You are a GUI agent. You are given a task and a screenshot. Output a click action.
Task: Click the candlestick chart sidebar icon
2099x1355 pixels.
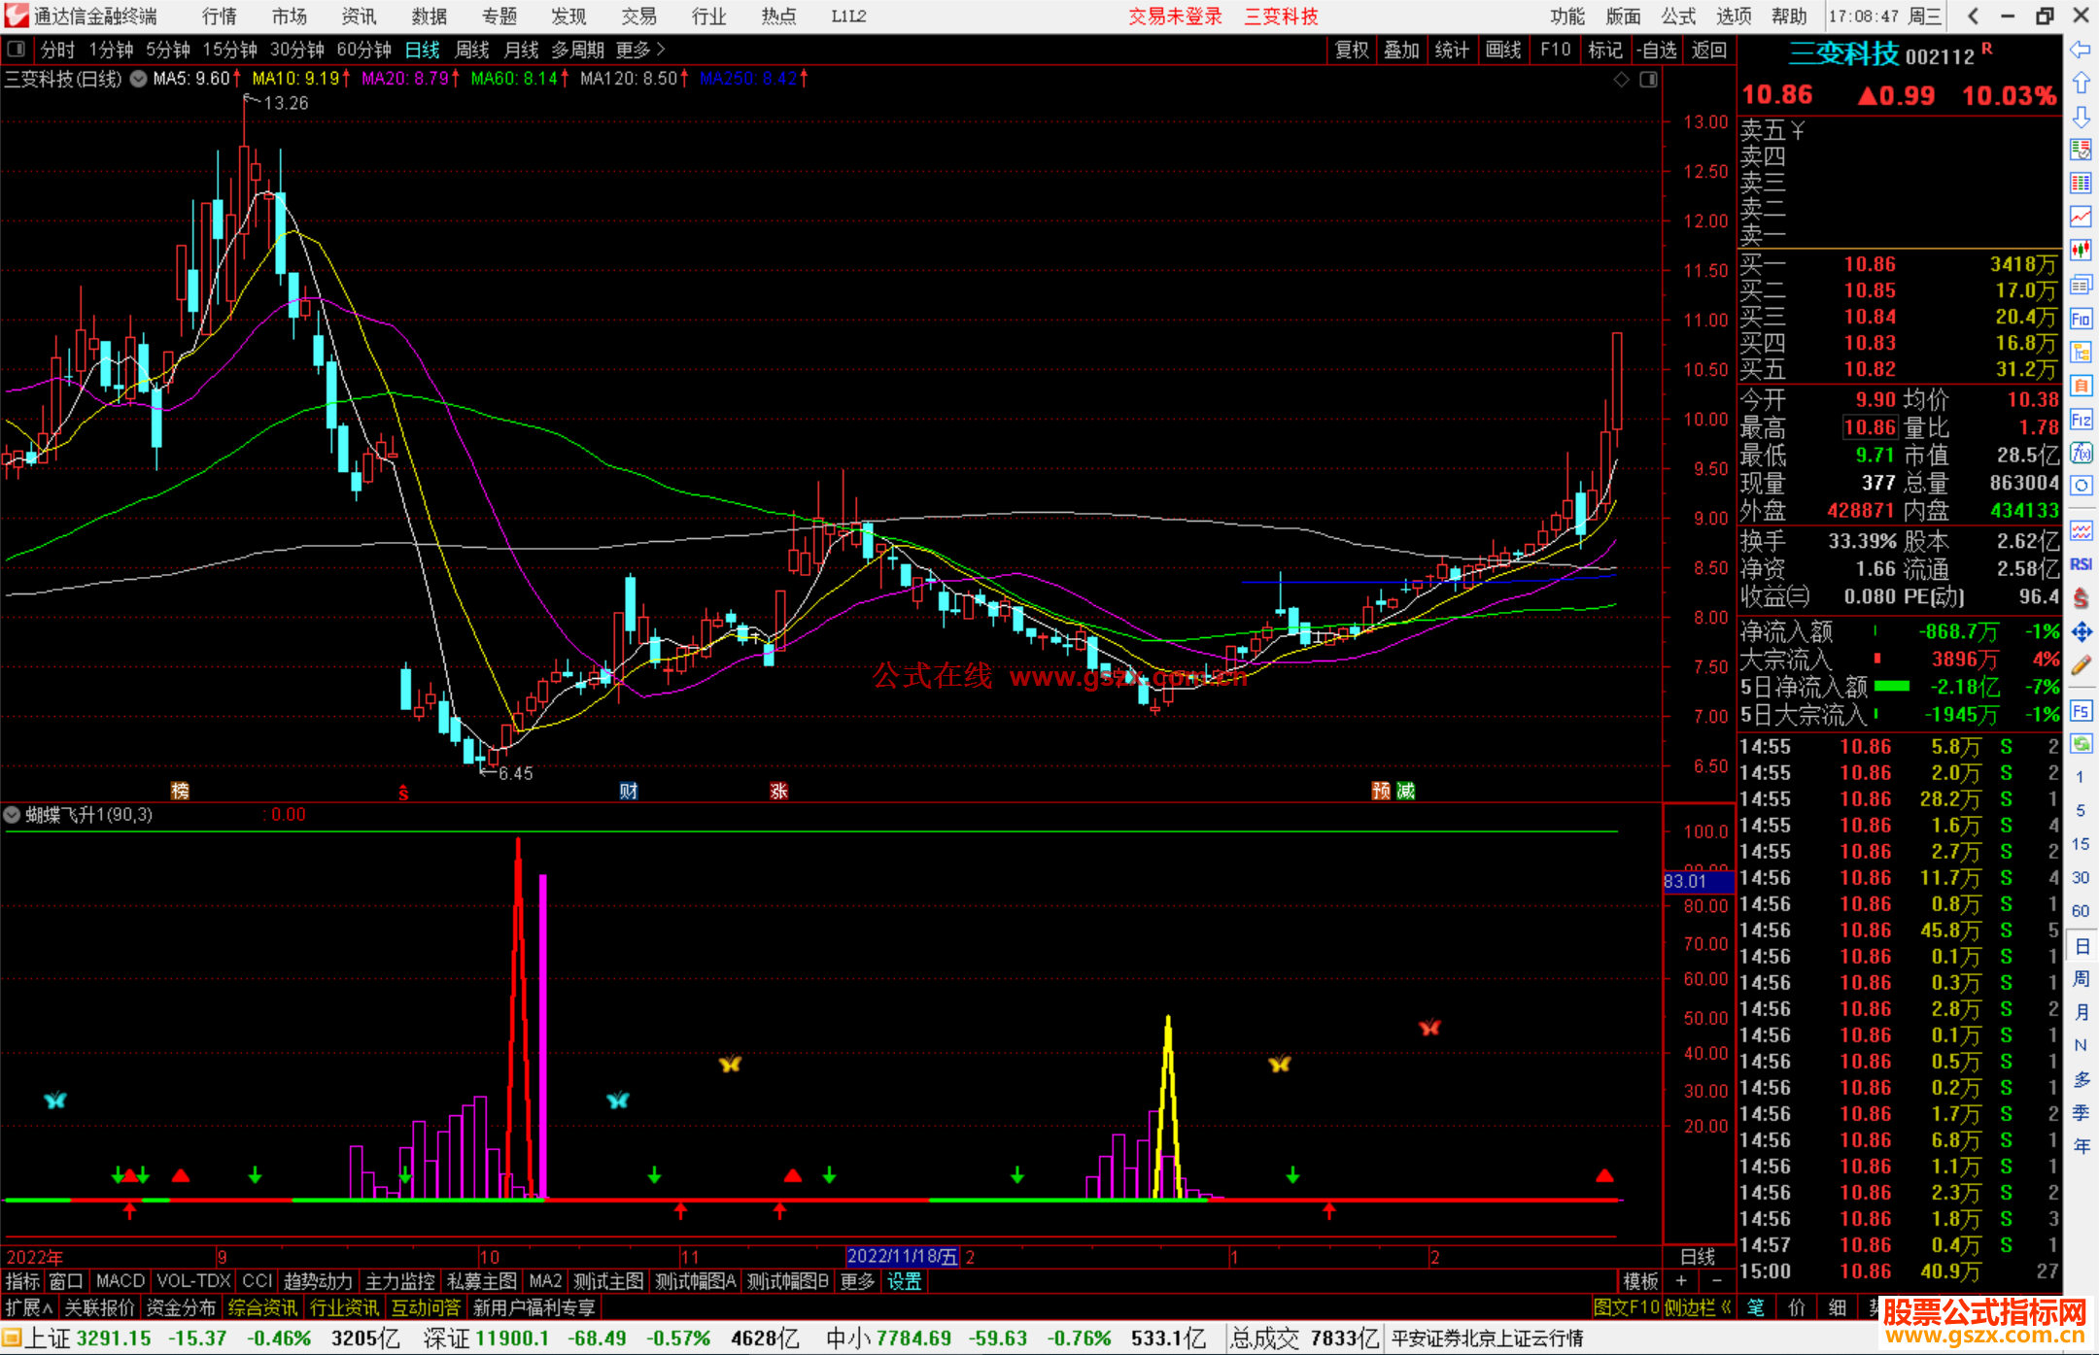point(2081,250)
